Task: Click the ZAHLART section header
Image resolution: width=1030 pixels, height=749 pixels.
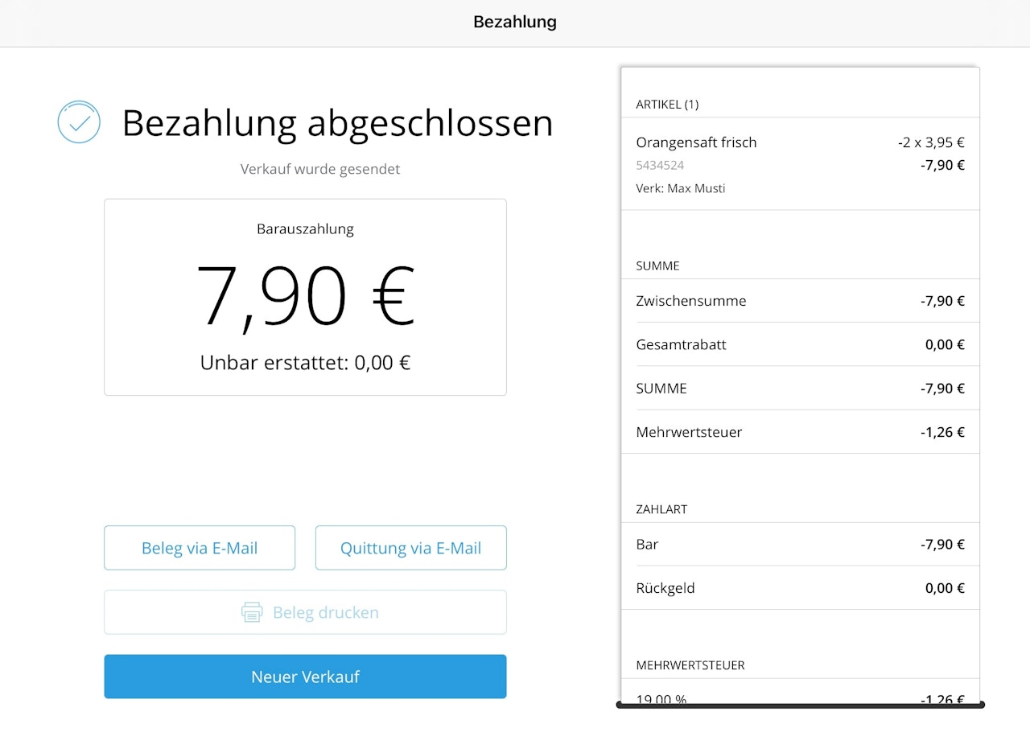Action: click(x=661, y=509)
